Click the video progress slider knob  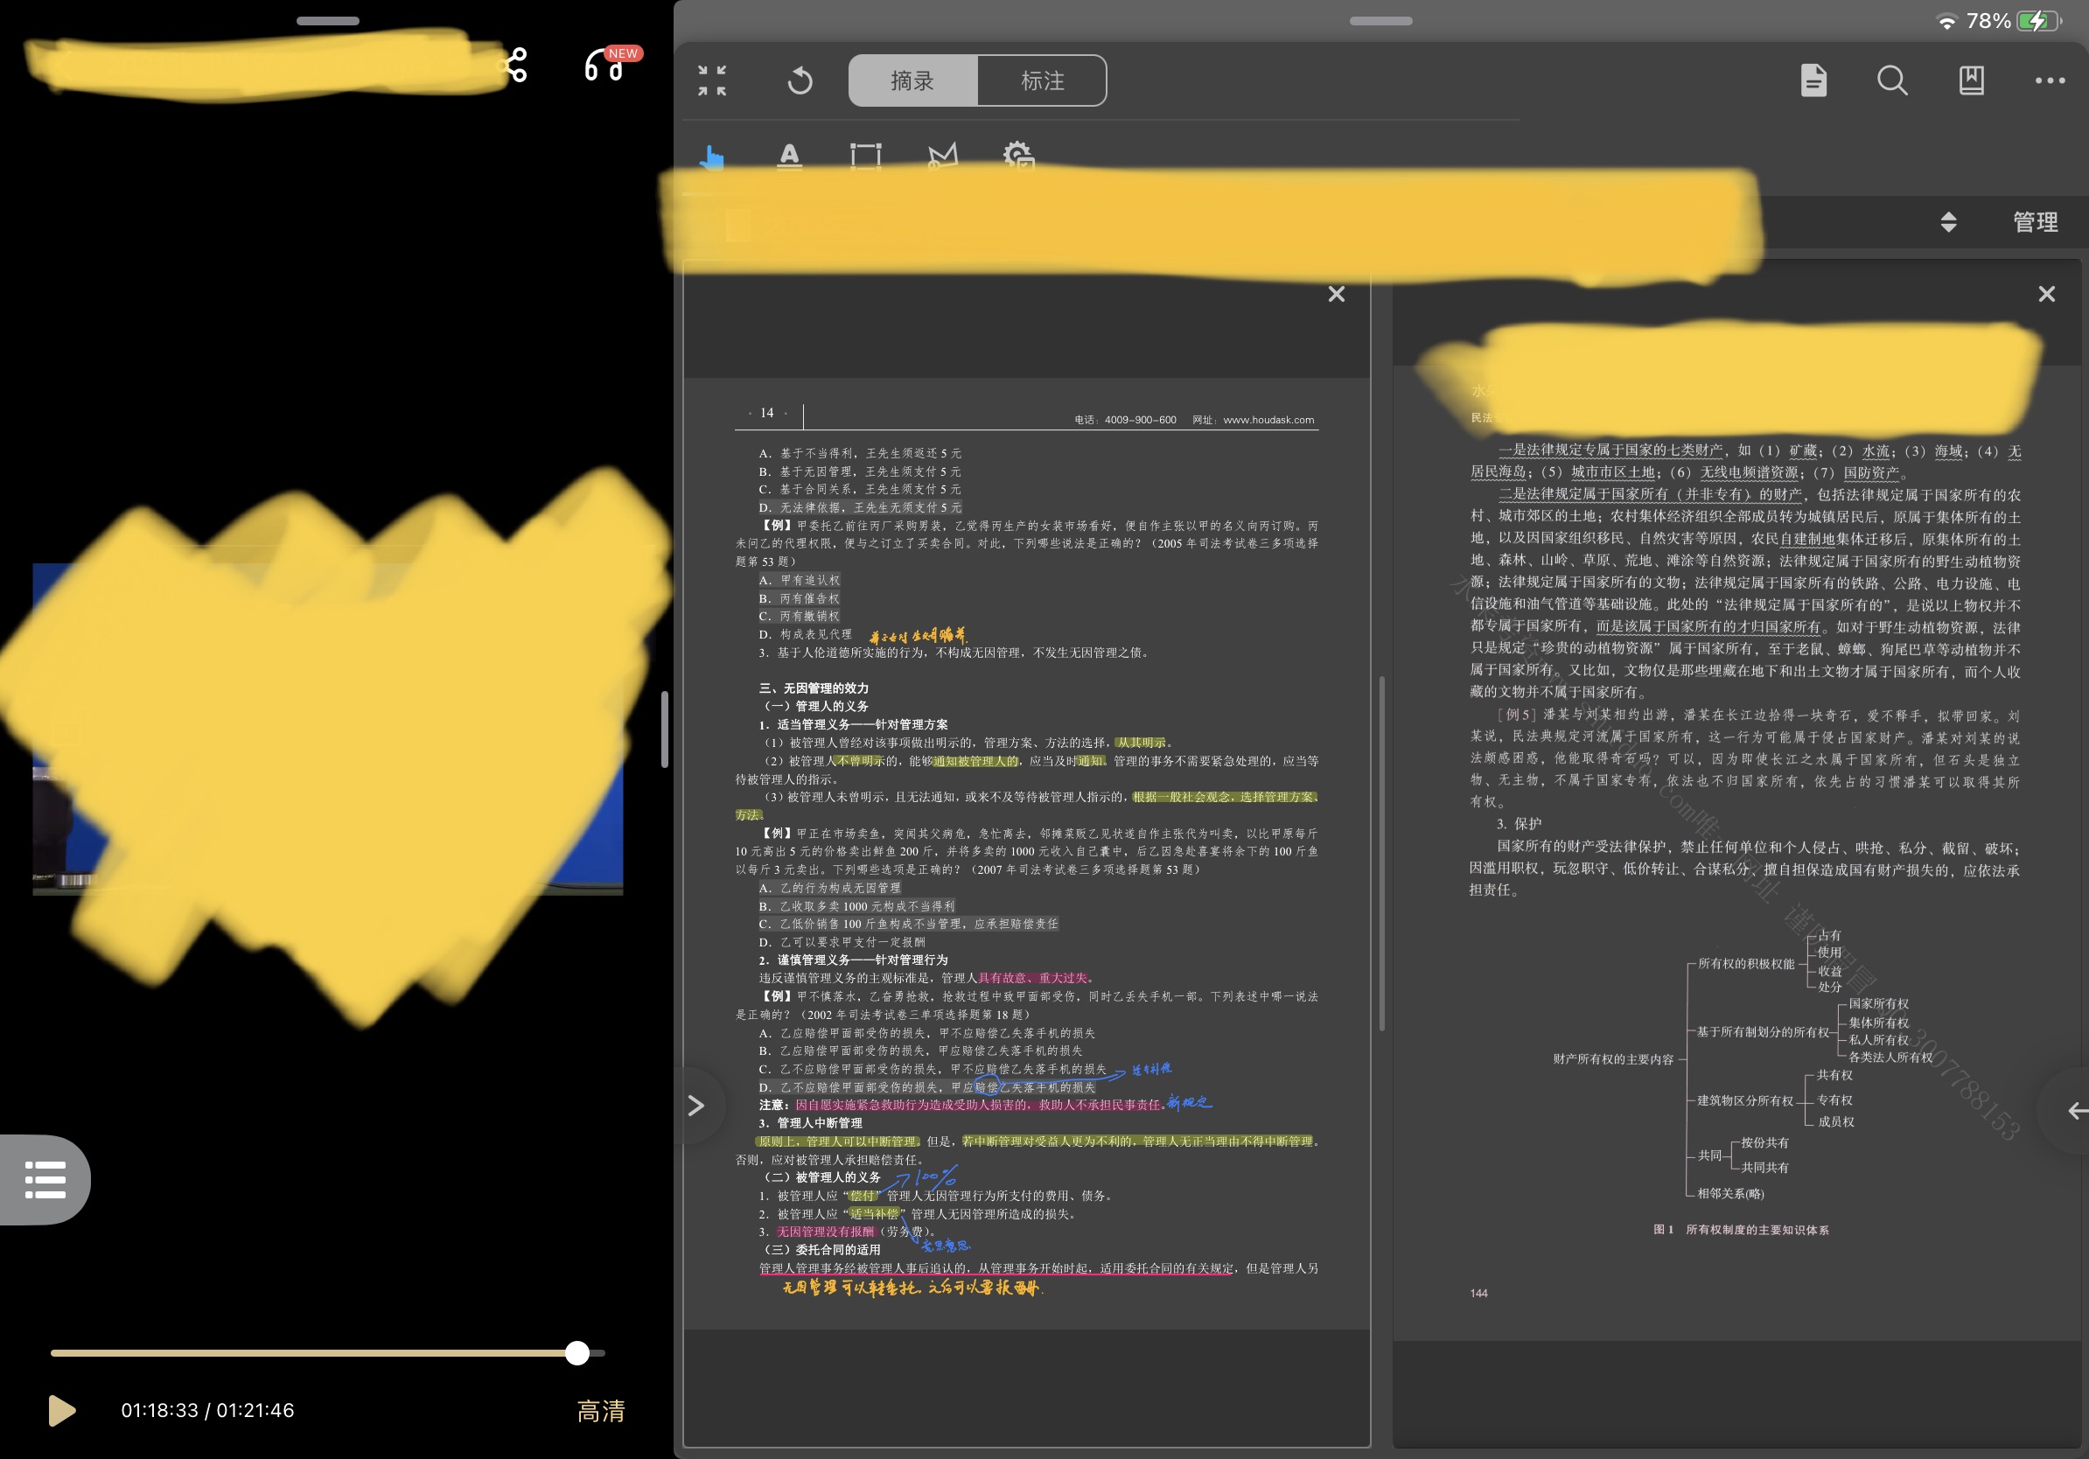point(576,1352)
